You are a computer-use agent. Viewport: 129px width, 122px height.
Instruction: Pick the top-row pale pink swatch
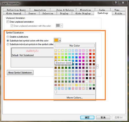pyautogui.click(x=83, y=50)
